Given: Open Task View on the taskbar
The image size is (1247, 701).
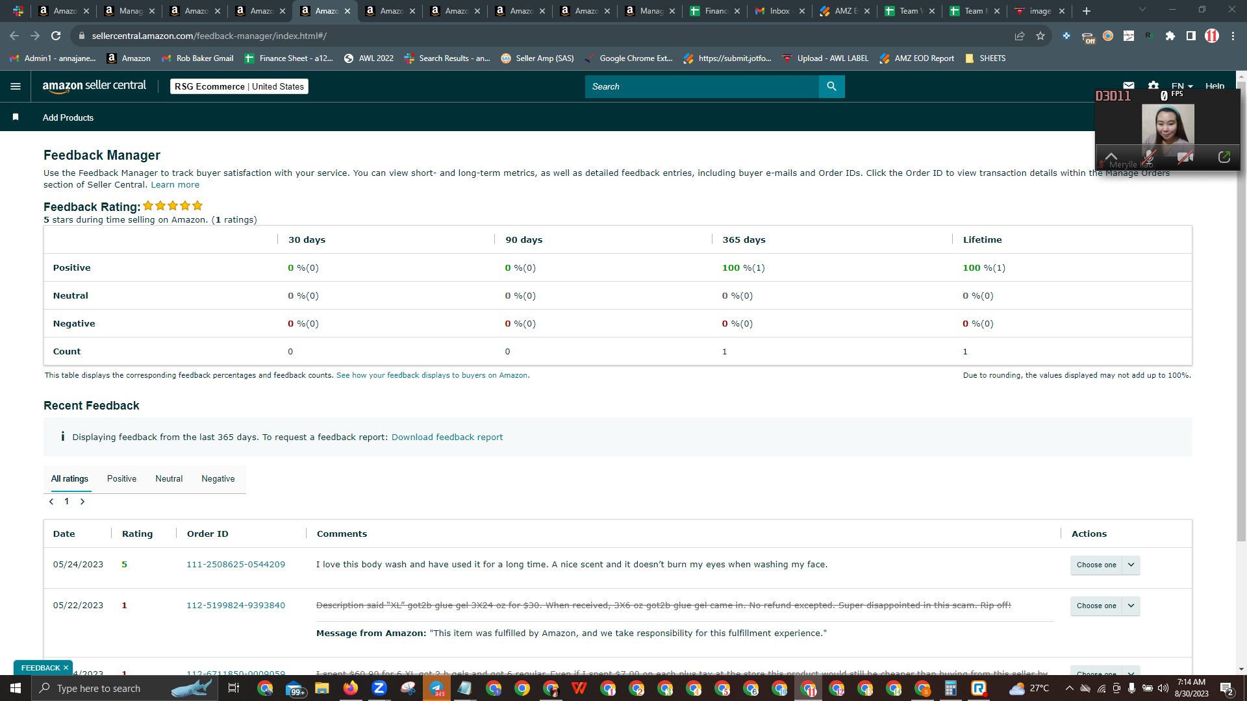Looking at the screenshot, I should 234,688.
